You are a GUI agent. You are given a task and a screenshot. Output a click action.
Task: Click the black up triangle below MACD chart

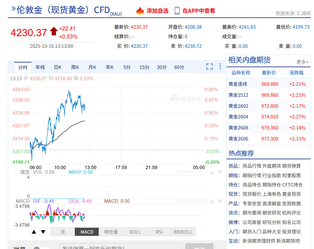(34, 232)
